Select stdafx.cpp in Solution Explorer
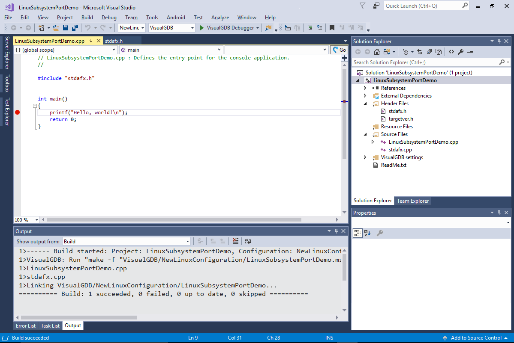The height and width of the screenshot is (343, 514). point(400,150)
